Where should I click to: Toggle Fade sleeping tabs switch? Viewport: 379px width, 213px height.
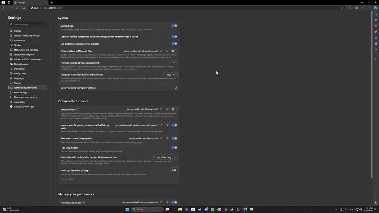coord(174,148)
